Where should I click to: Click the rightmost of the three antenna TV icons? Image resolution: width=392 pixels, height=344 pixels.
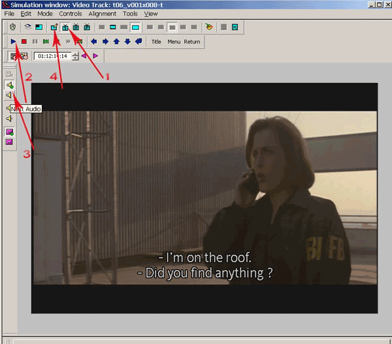pos(87,27)
